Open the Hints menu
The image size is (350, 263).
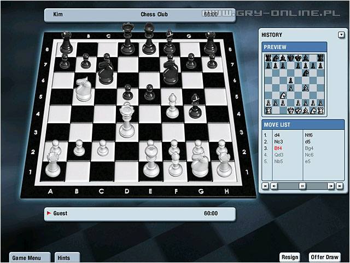pos(67,257)
